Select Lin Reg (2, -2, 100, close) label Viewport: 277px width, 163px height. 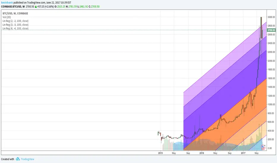click(x=15, y=21)
